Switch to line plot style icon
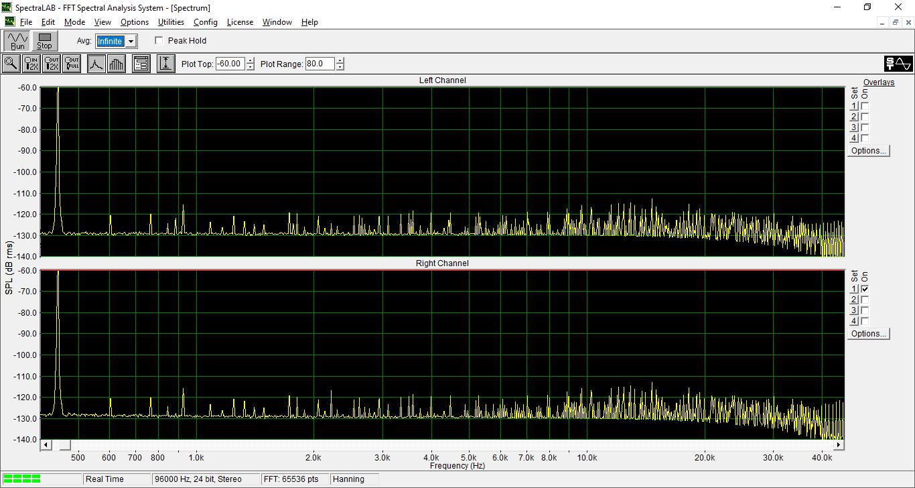Image resolution: width=915 pixels, height=488 pixels. tap(96, 64)
